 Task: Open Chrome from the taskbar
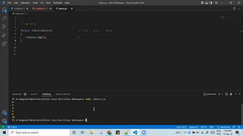109,133
